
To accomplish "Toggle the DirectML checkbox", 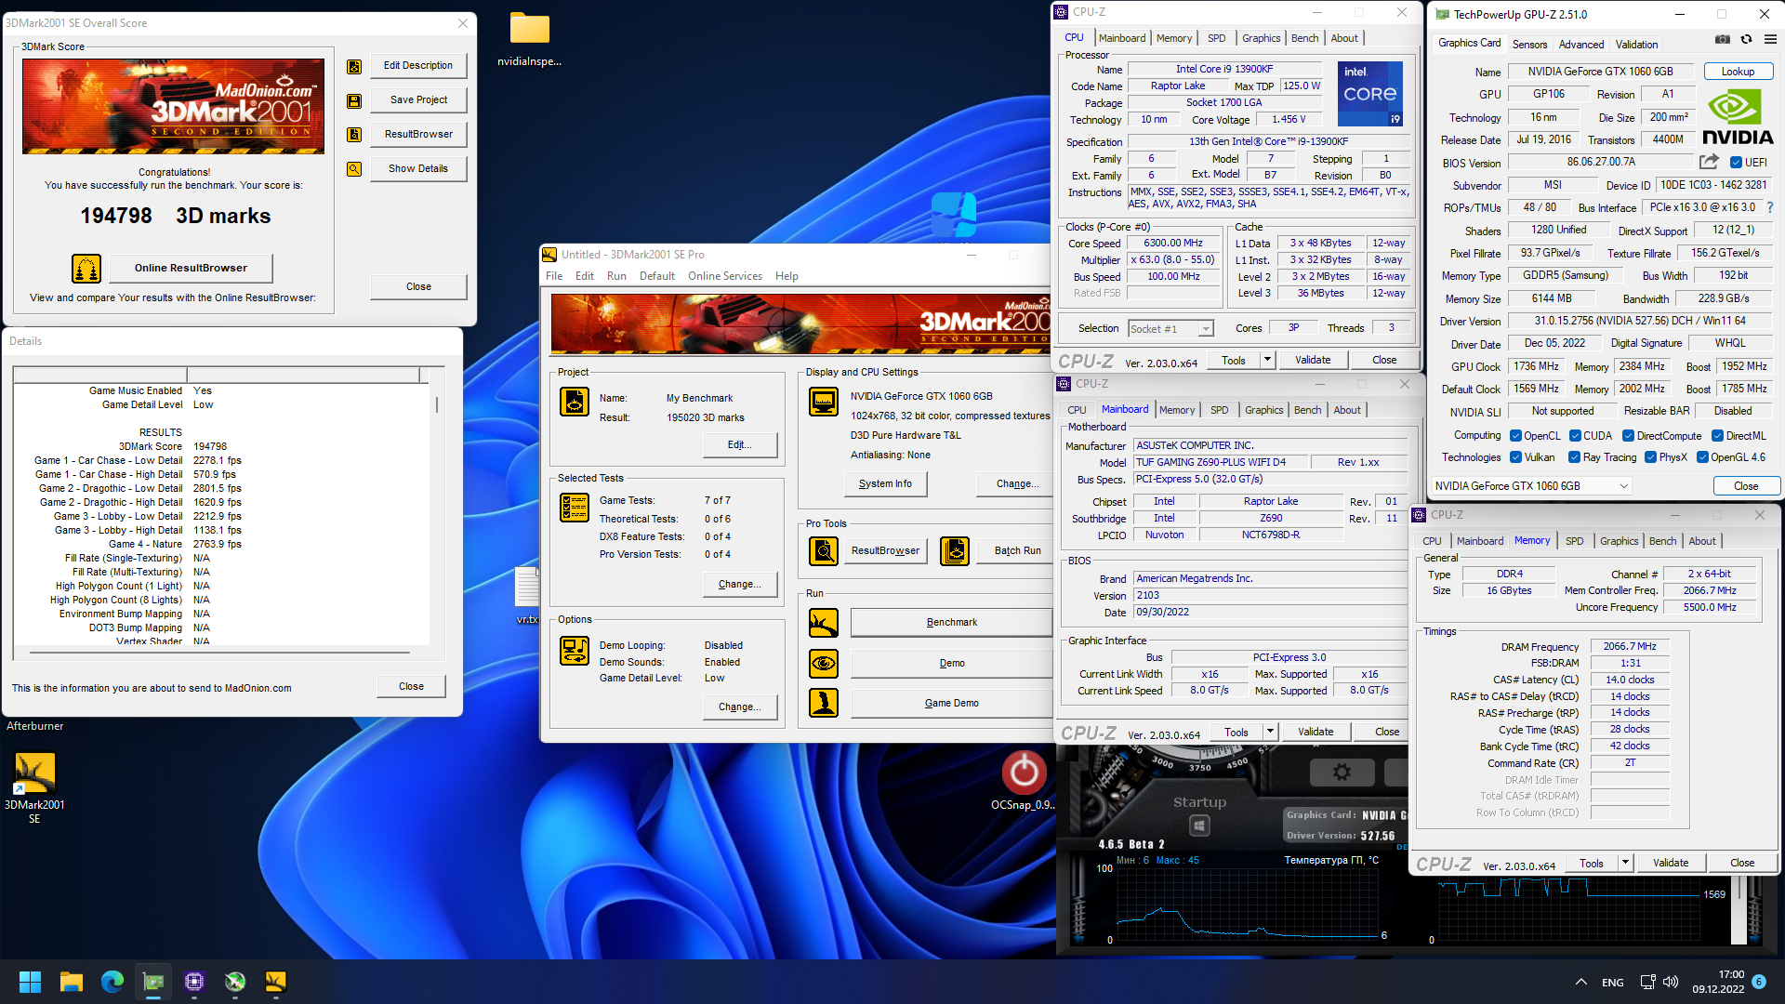I will pyautogui.click(x=1717, y=436).
